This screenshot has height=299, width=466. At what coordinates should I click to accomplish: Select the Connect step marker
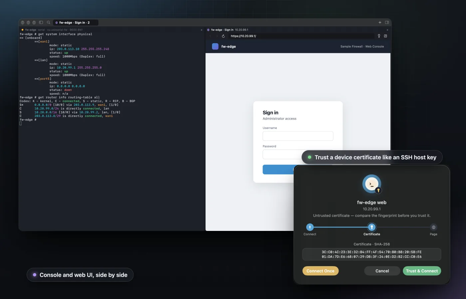(310, 227)
